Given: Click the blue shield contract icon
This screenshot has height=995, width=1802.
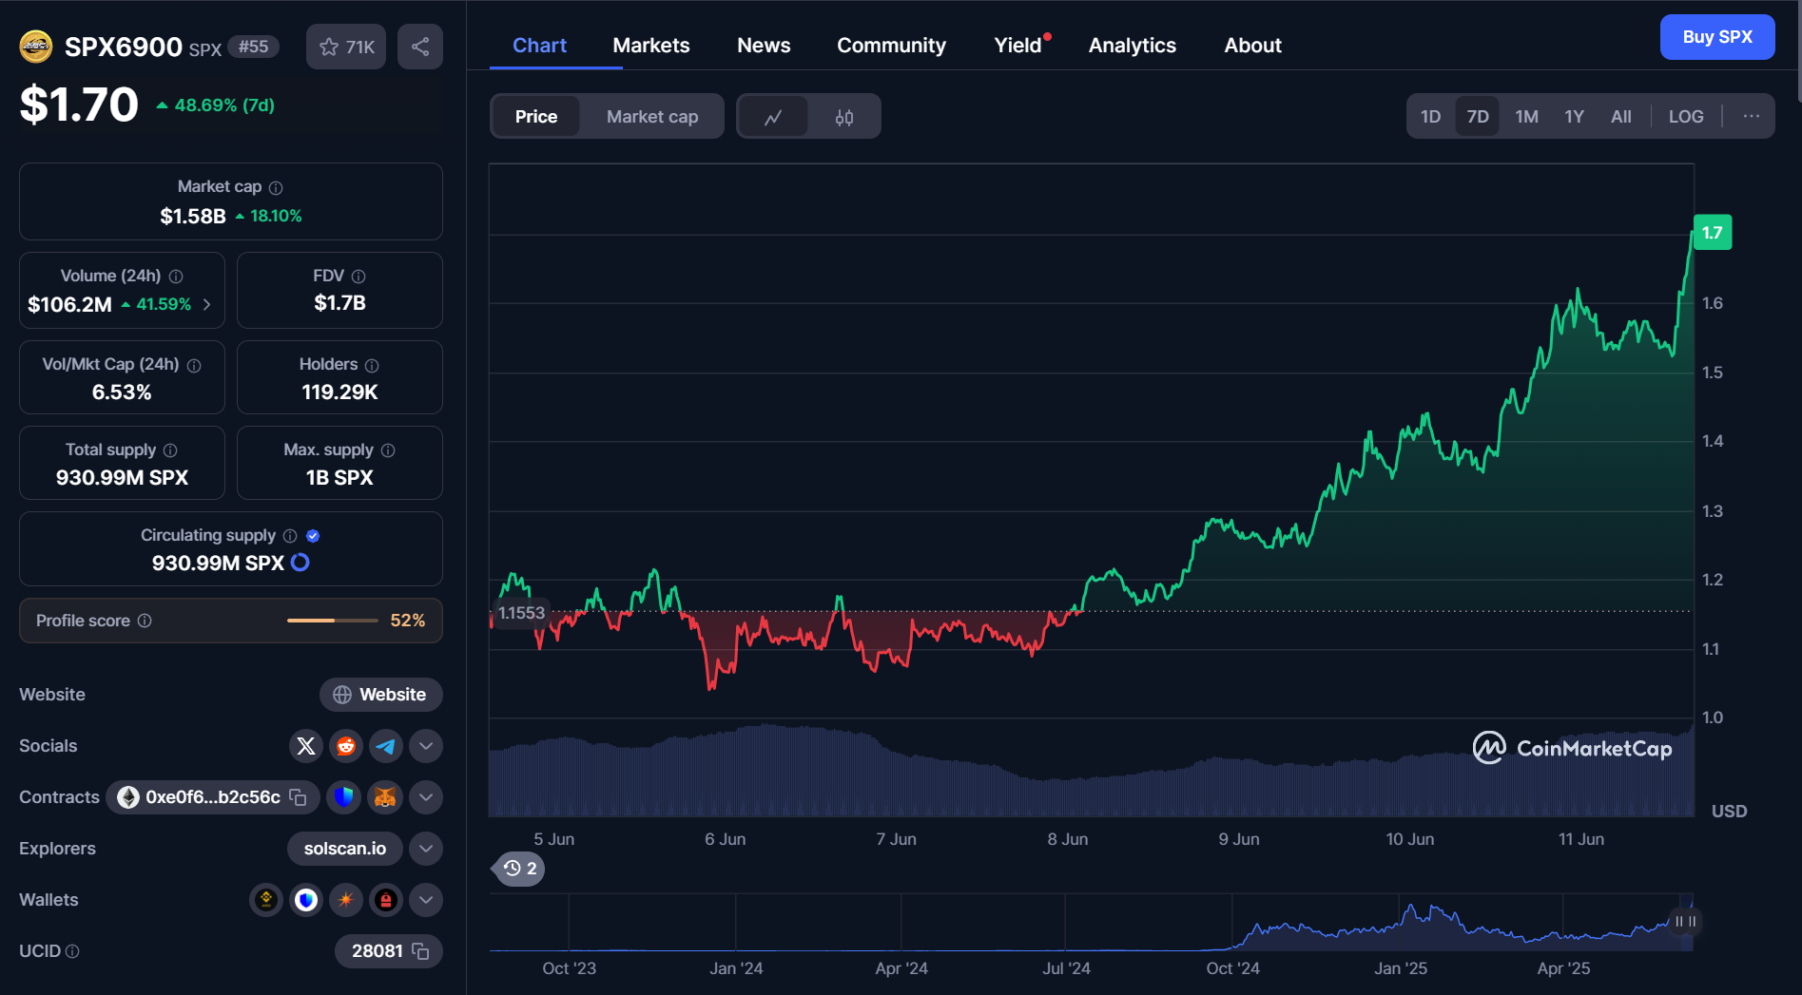Looking at the screenshot, I should (344, 797).
